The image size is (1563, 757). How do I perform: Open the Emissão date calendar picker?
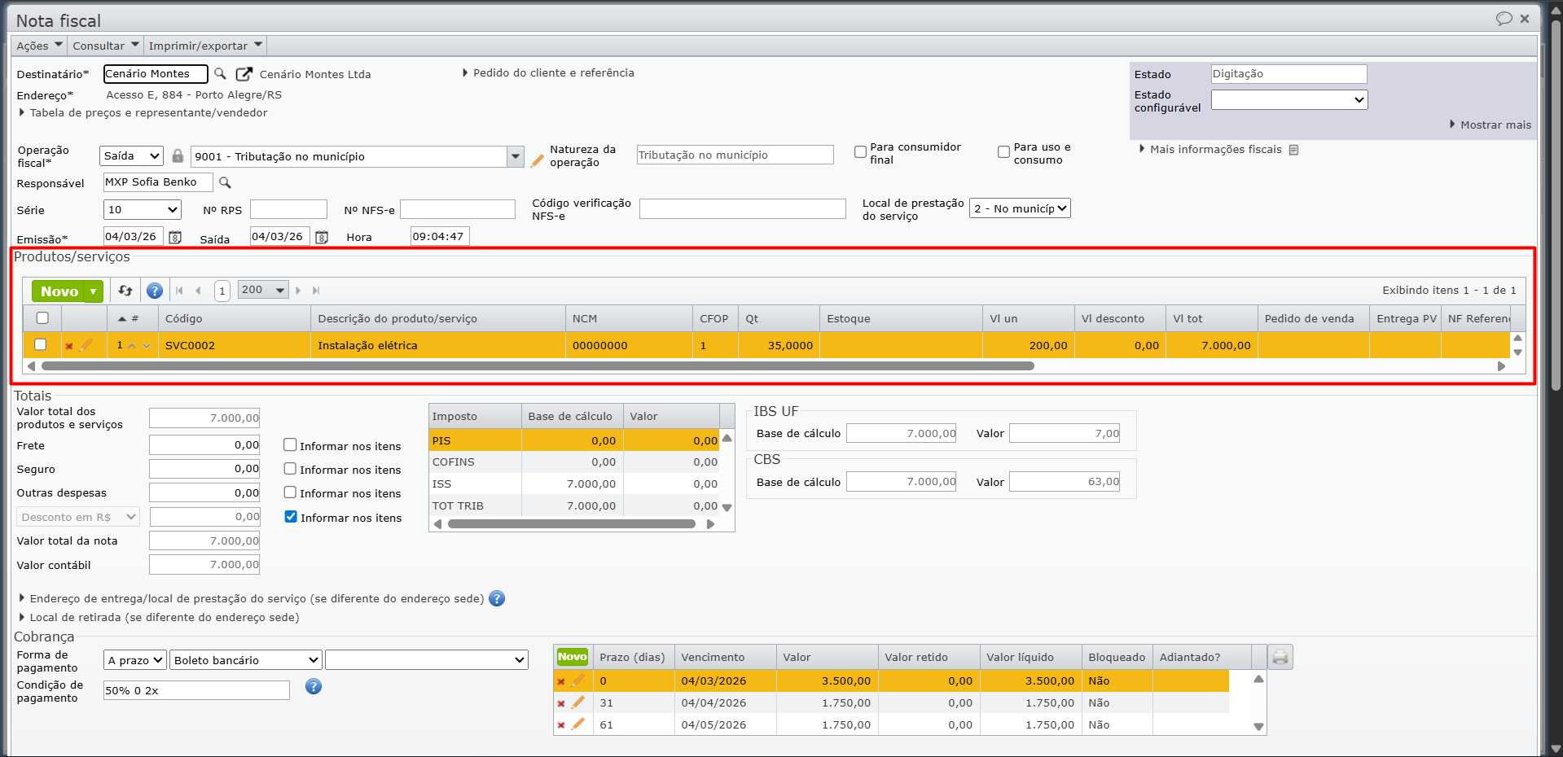[174, 237]
